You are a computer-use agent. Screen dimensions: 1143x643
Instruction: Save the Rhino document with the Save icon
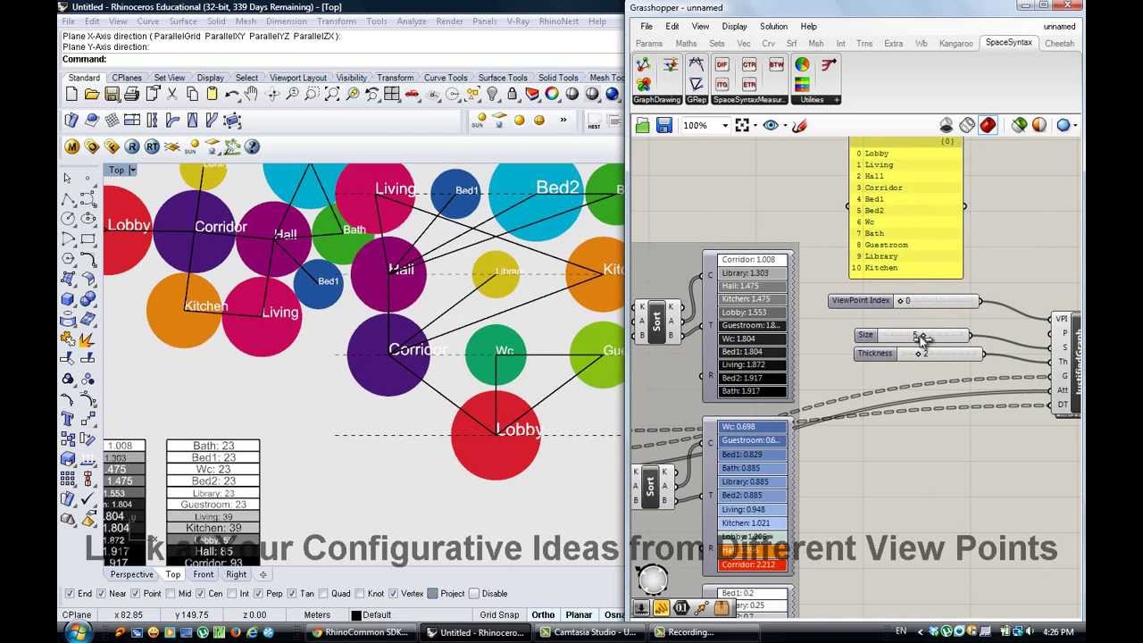tap(112, 94)
